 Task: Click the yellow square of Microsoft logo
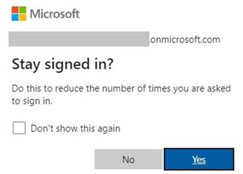(22, 18)
